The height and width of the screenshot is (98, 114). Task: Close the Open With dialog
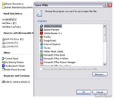point(110,5)
